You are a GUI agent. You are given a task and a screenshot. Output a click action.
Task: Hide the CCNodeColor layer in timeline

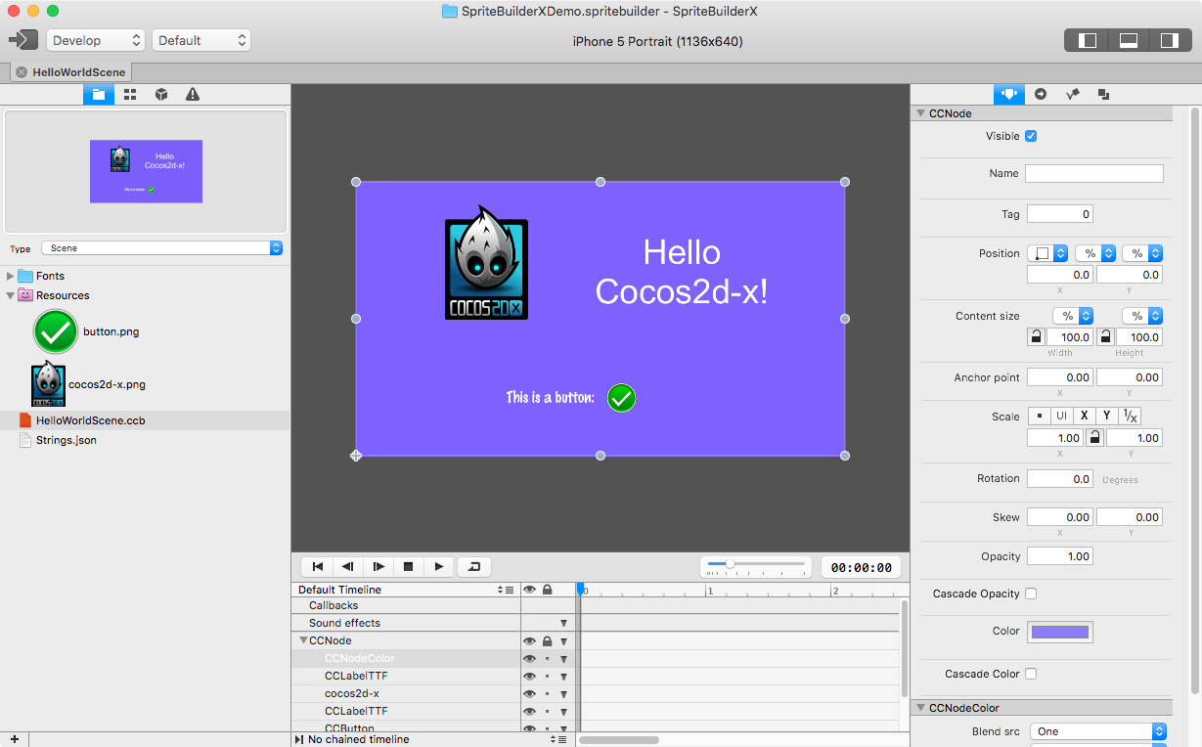tap(529, 659)
